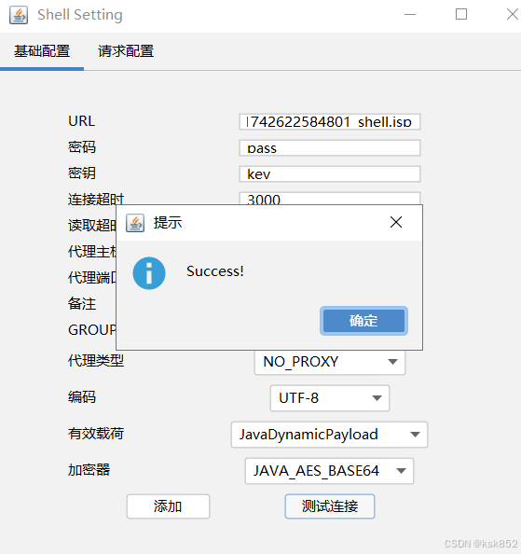Open the 代理类型 NO_PROXY dropdown

(330, 362)
